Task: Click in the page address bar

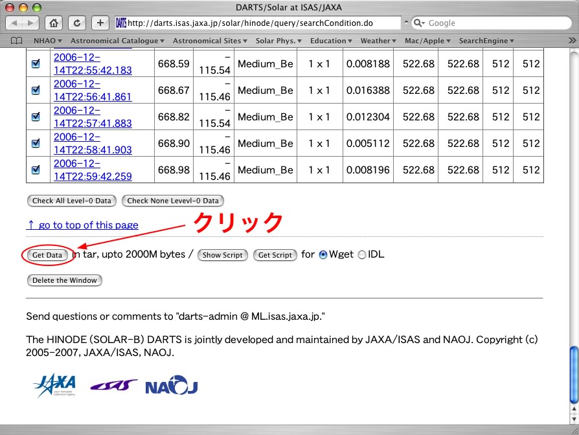Action: click(x=259, y=23)
